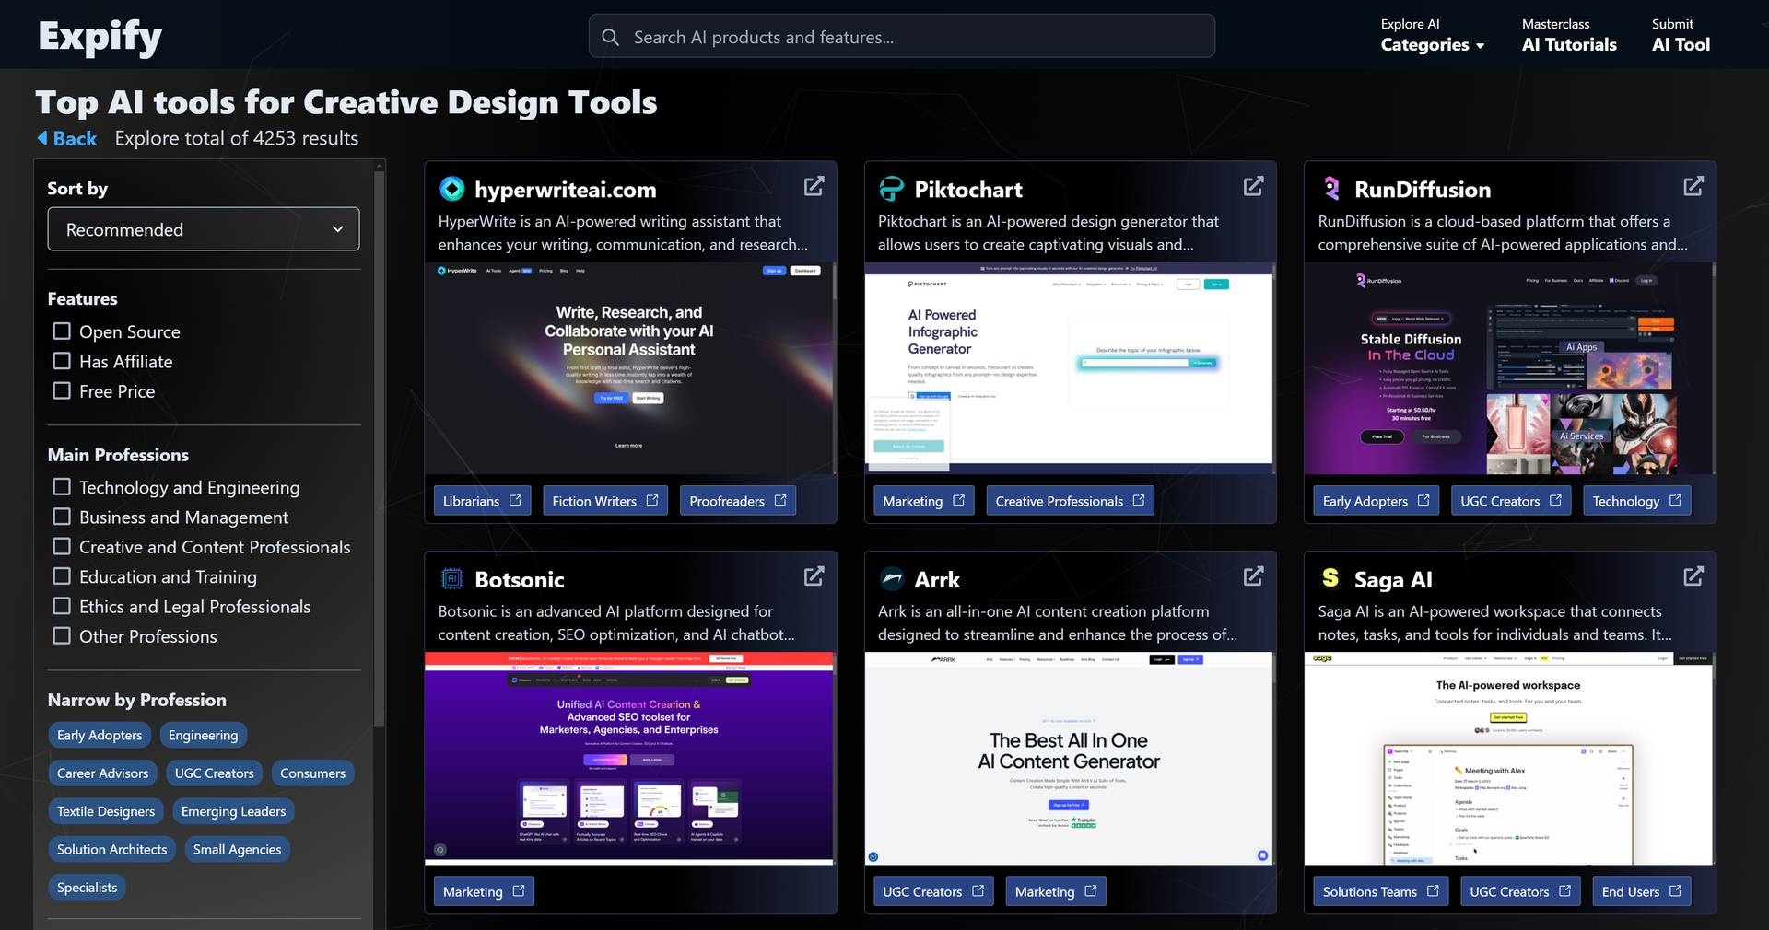
Task: Open Marketing tag on Arrk card
Action: point(1056,891)
